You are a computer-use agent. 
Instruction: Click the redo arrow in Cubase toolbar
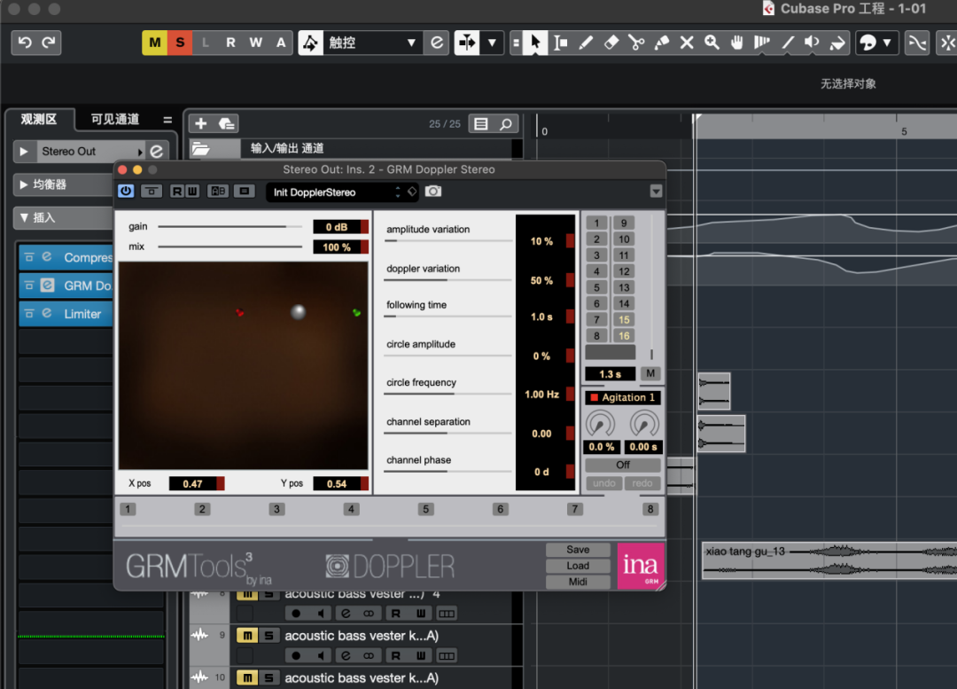tap(48, 43)
